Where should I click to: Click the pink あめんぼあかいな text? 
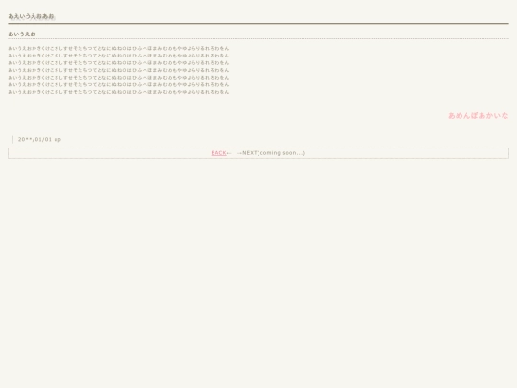[478, 116]
